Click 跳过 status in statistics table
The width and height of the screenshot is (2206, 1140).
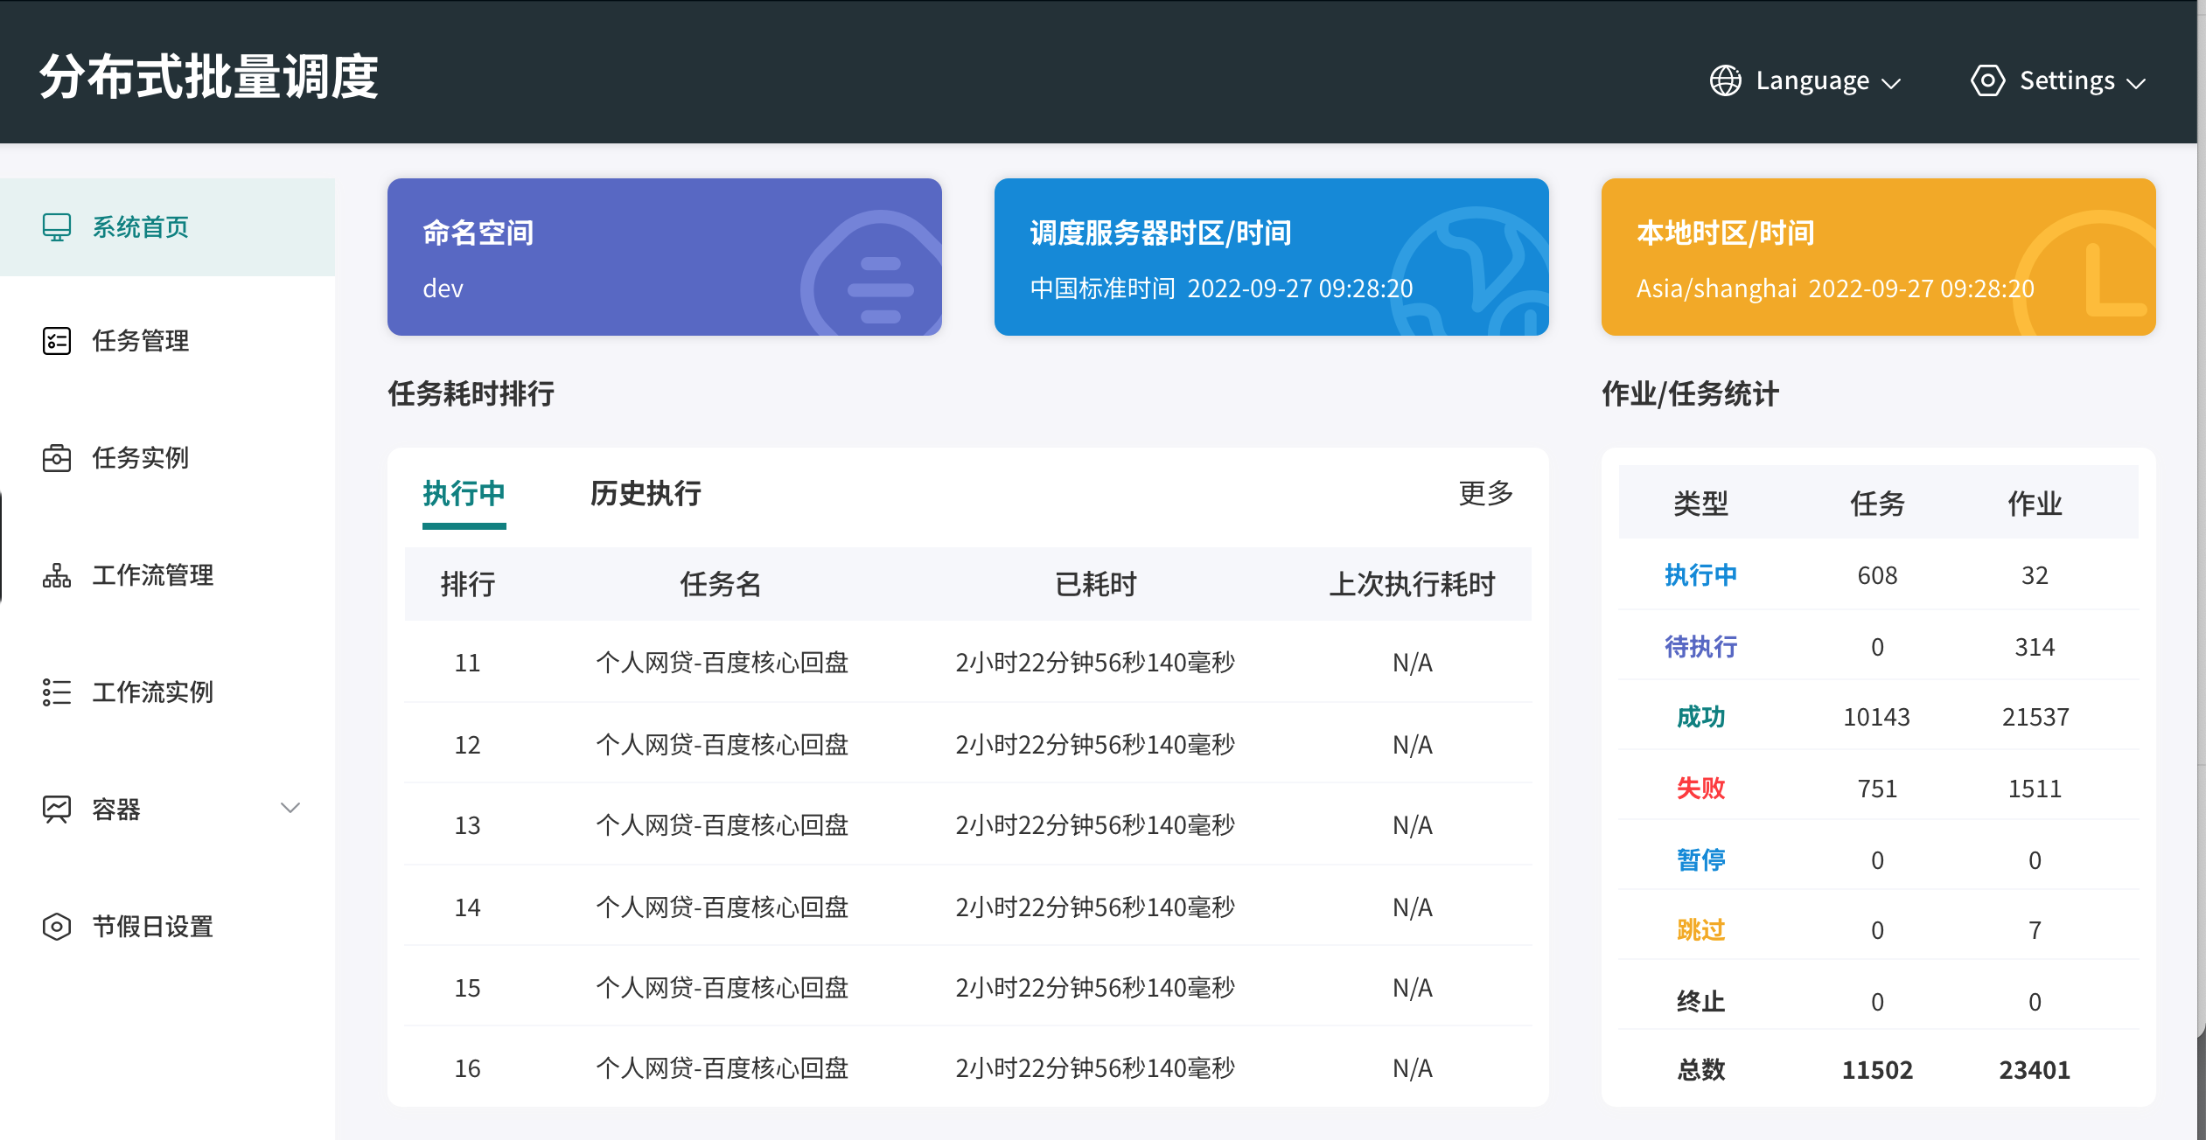pos(1700,930)
